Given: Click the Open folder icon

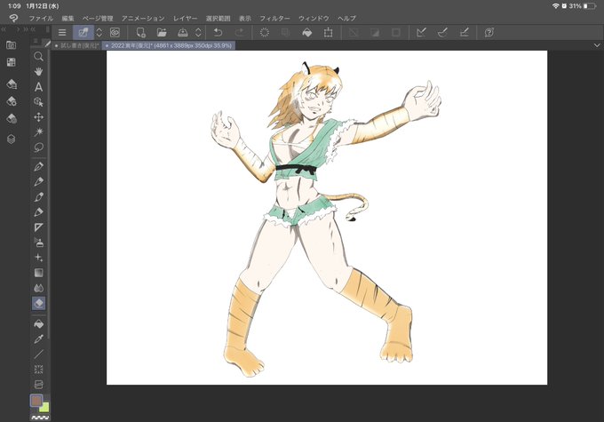Looking at the screenshot, I should [162, 32].
